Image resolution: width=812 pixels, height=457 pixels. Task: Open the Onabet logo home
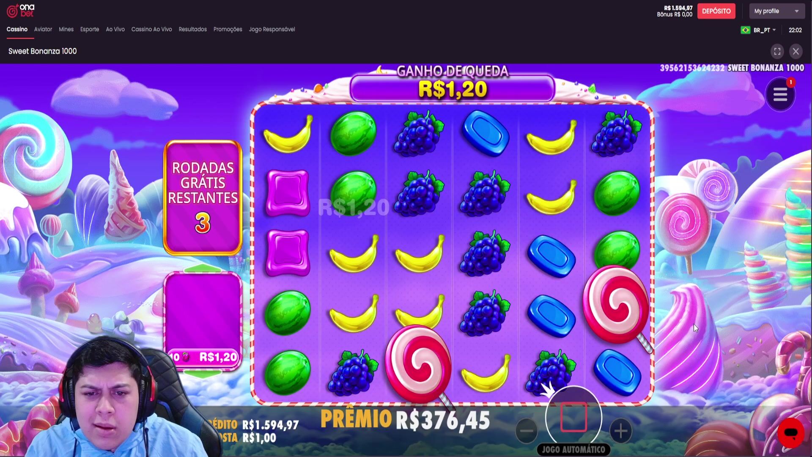pos(20,11)
